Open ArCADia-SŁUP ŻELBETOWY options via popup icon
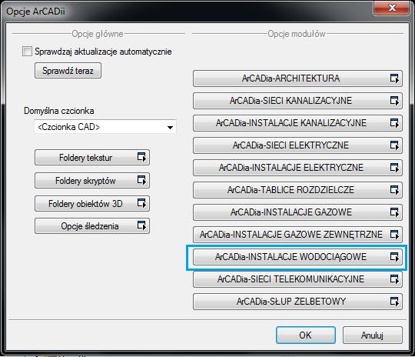This screenshot has height=357, width=415. (394, 302)
